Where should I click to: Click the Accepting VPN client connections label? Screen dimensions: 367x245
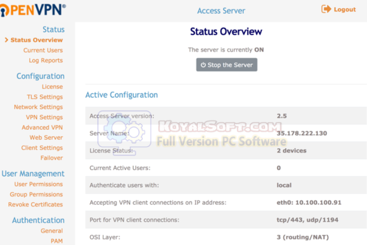158,203
